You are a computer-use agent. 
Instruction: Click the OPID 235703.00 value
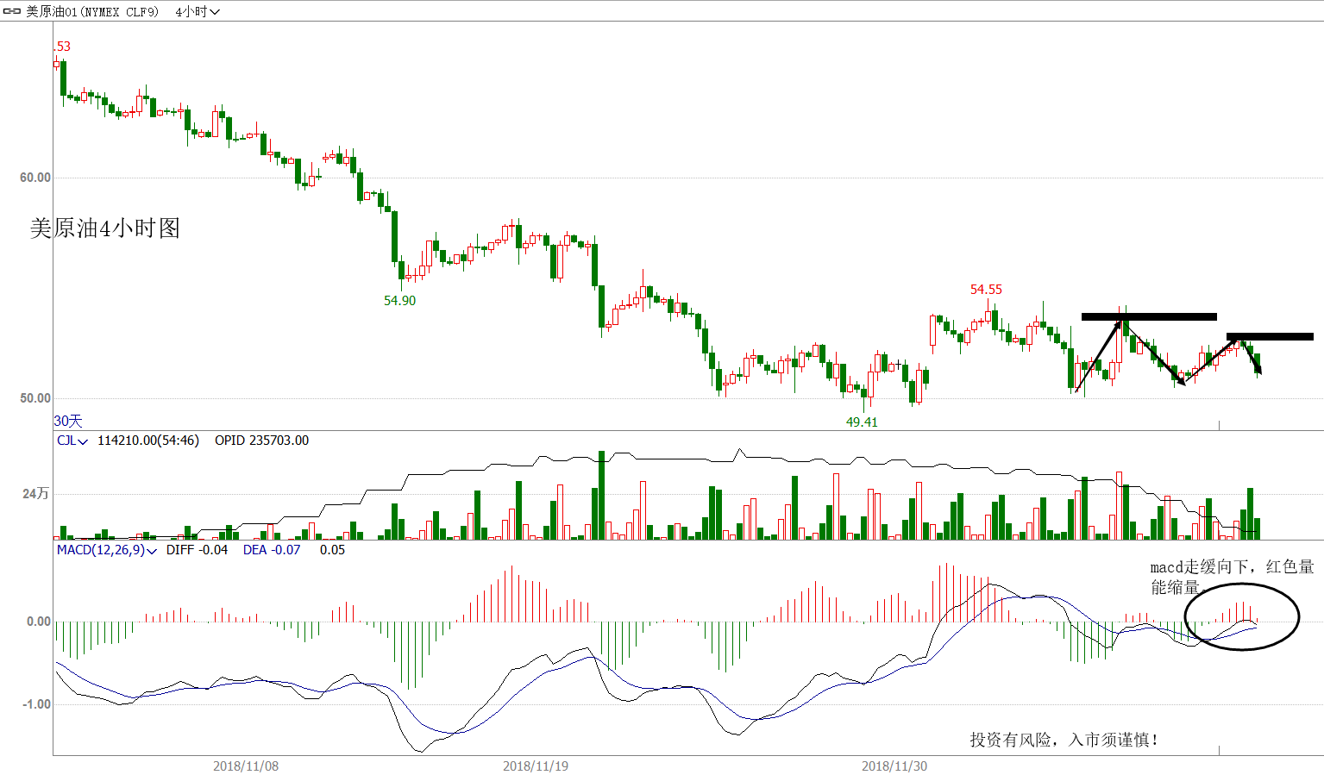tap(261, 441)
